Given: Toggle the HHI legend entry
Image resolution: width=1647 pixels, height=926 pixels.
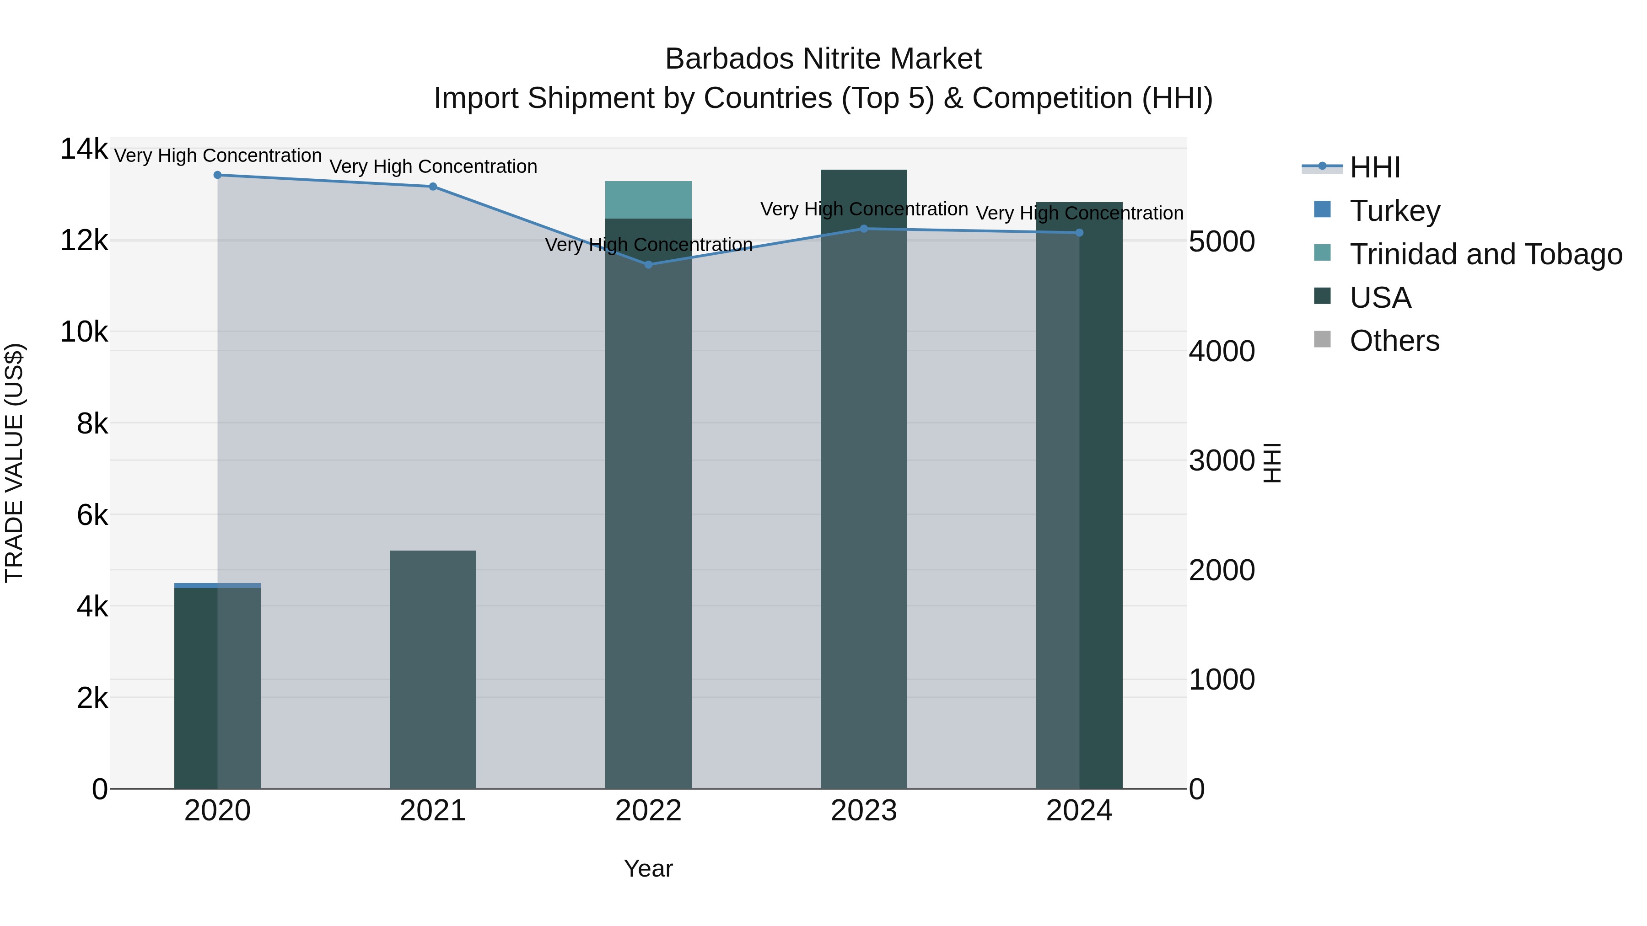Looking at the screenshot, I should (1351, 167).
